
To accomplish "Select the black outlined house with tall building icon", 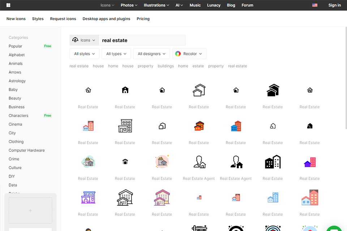I will pyautogui.click(x=125, y=197).
